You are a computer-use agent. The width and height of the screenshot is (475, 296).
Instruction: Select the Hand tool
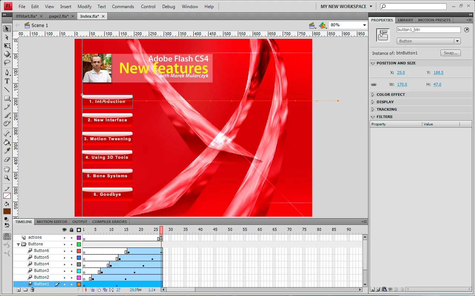click(x=7, y=169)
